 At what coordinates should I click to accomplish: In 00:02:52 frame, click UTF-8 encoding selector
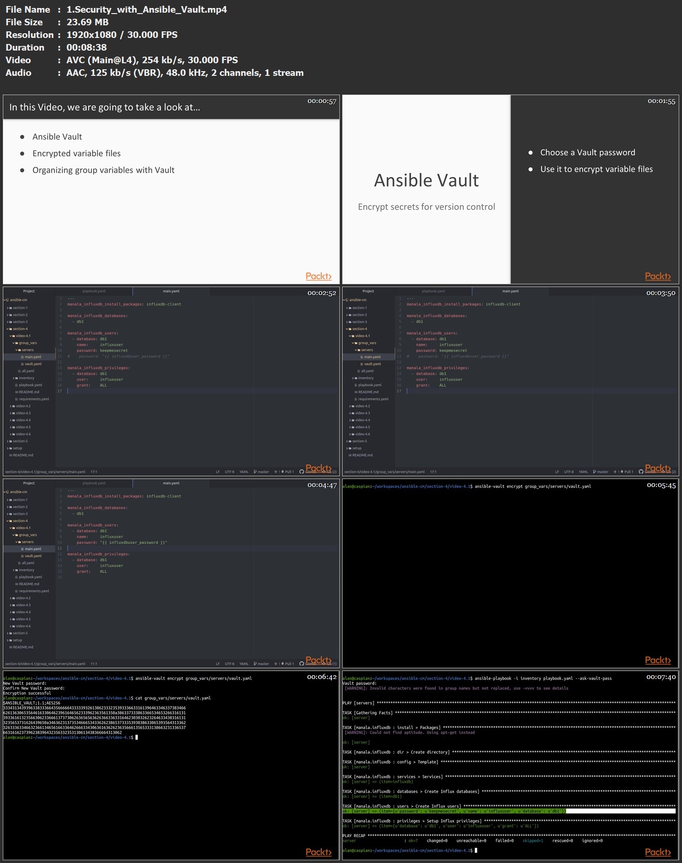click(229, 472)
